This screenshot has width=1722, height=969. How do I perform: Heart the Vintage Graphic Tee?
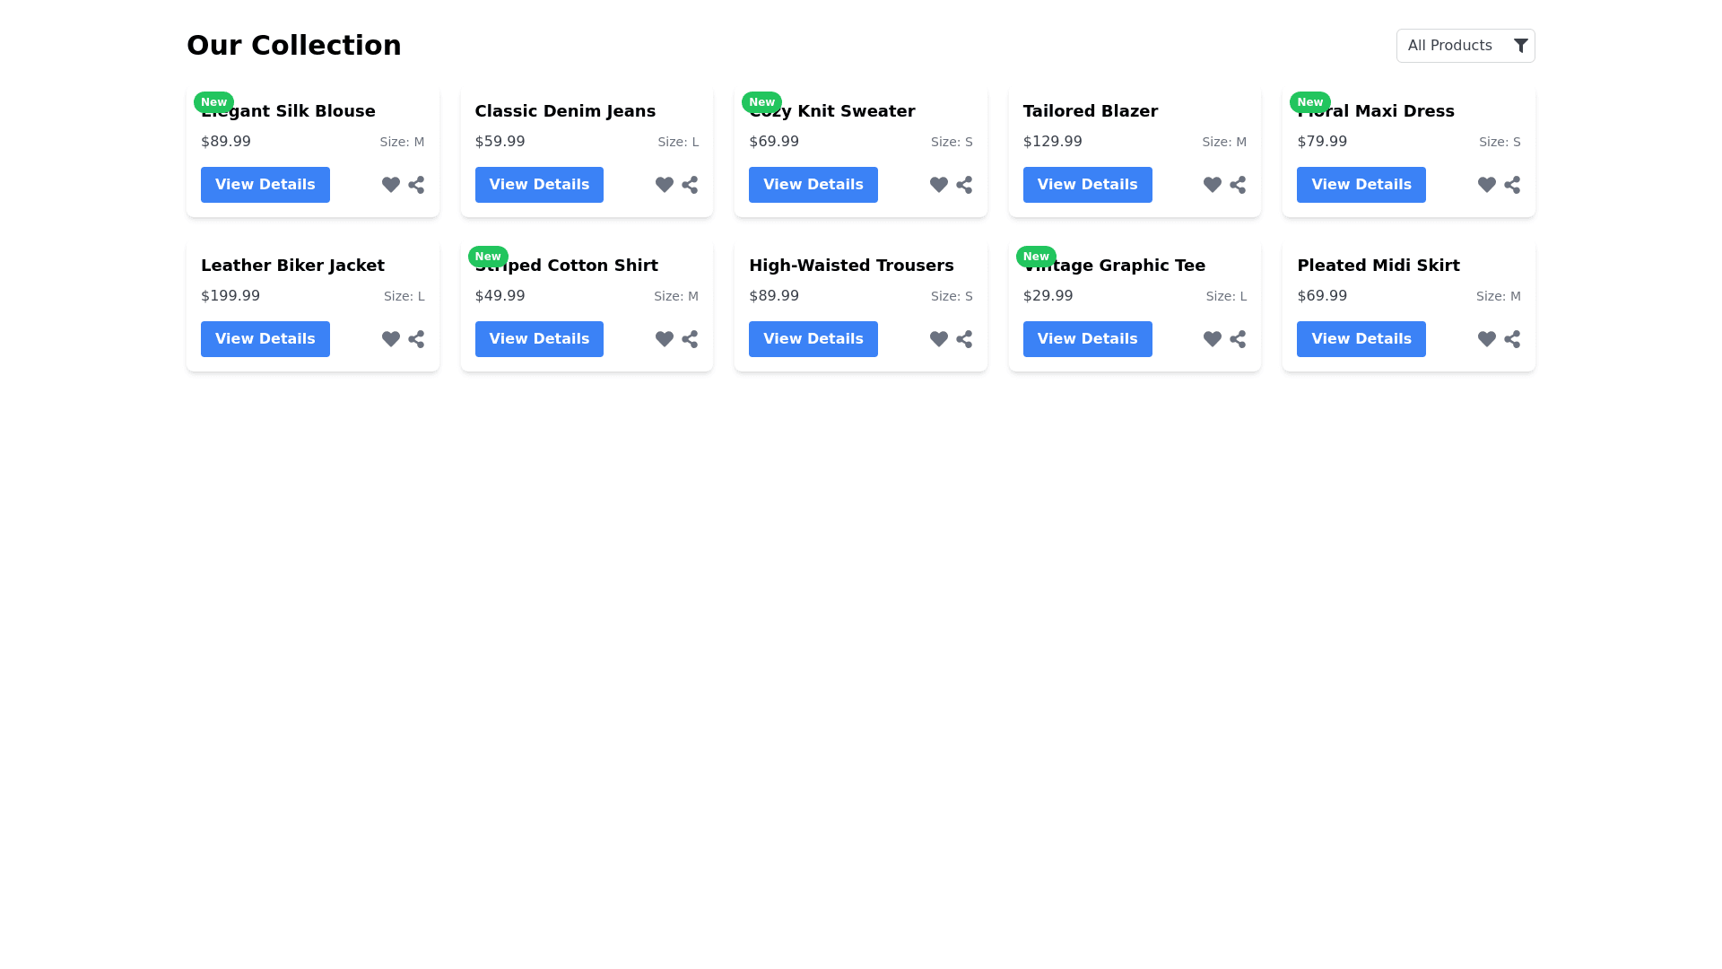(1212, 339)
